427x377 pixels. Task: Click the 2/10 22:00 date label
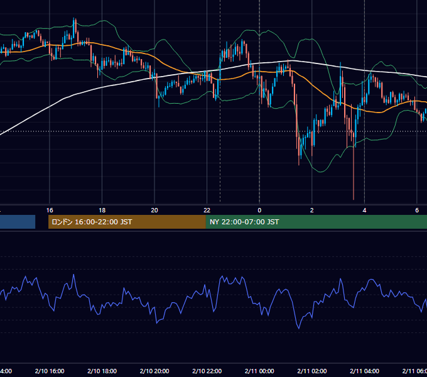click(207, 371)
